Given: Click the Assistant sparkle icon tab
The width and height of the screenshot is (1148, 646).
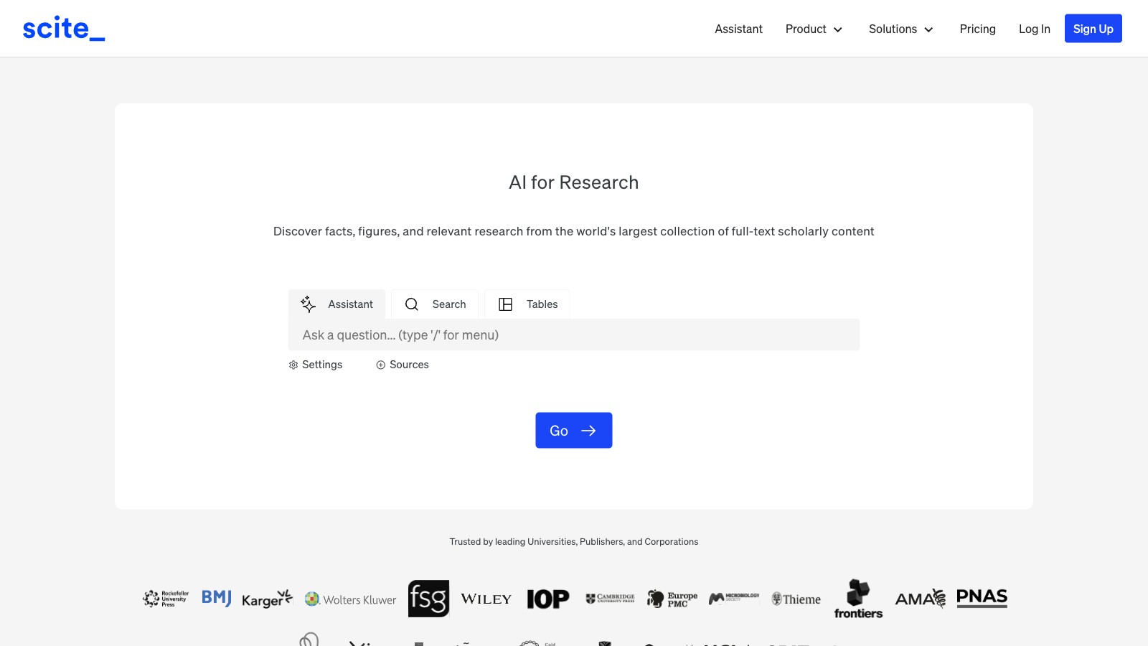Looking at the screenshot, I should click(x=309, y=304).
